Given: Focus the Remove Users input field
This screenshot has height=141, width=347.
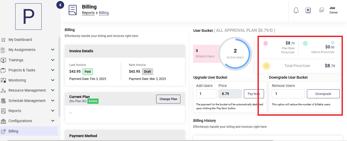Looking at the screenshot, I should click(x=288, y=94).
